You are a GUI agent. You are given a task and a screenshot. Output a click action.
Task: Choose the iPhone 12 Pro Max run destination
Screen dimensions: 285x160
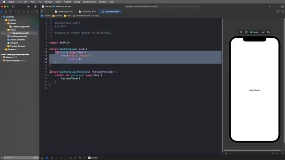coord(62,6)
